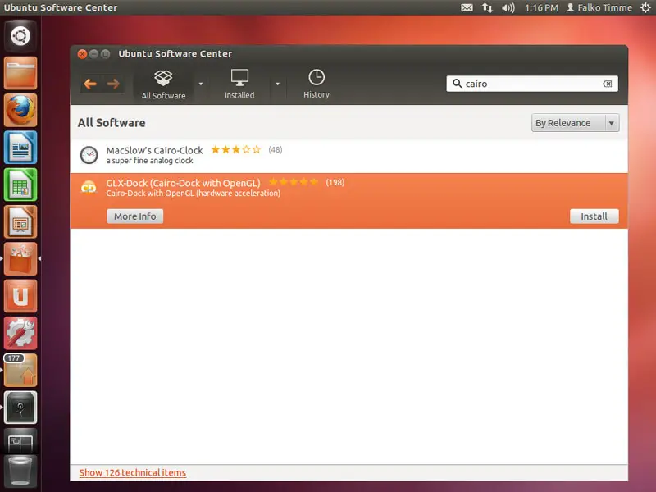Image resolution: width=656 pixels, height=492 pixels.
Task: Open the All Software view
Action: (163, 84)
